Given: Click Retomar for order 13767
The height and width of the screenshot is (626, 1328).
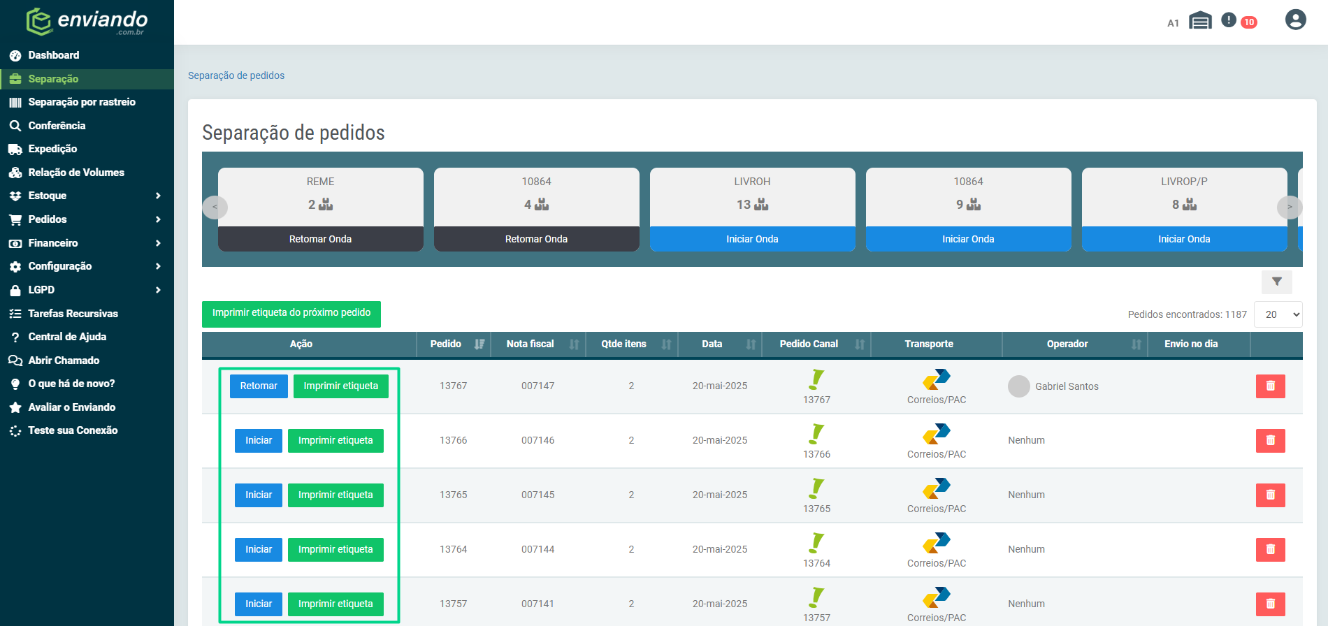Looking at the screenshot, I should [x=259, y=386].
